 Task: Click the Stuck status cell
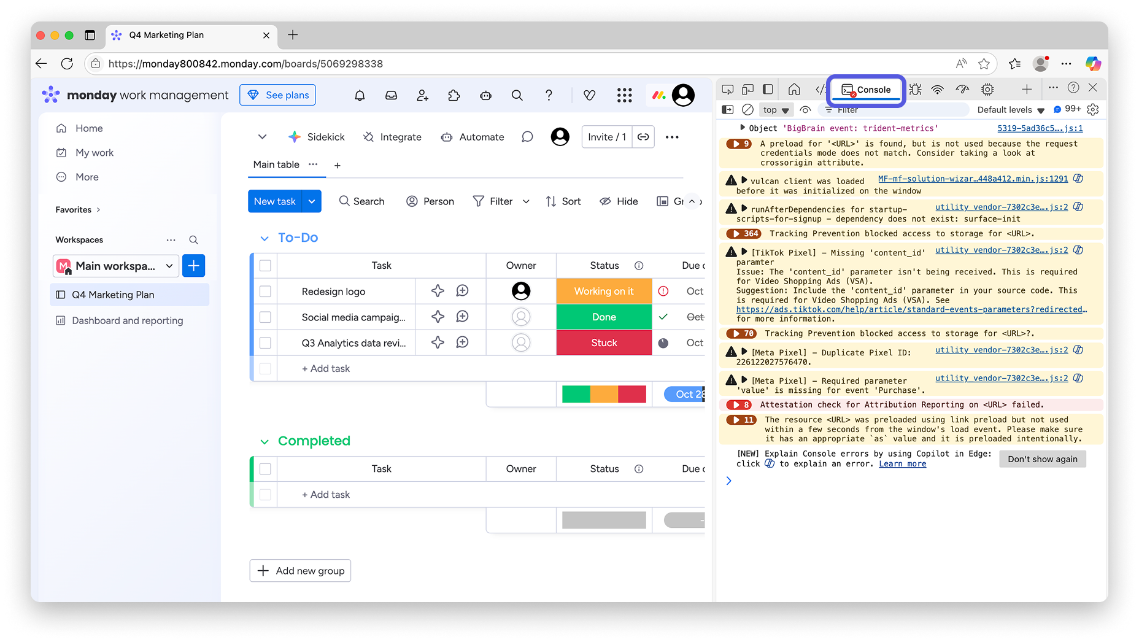604,343
